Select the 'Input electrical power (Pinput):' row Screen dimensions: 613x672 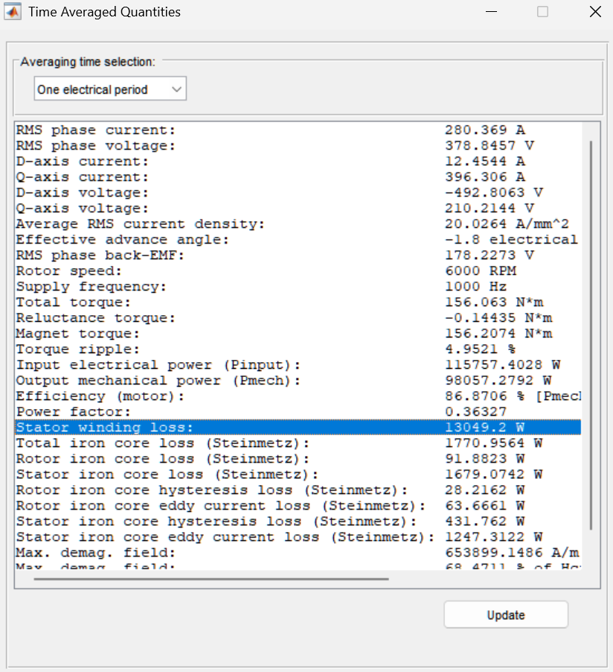298,365
